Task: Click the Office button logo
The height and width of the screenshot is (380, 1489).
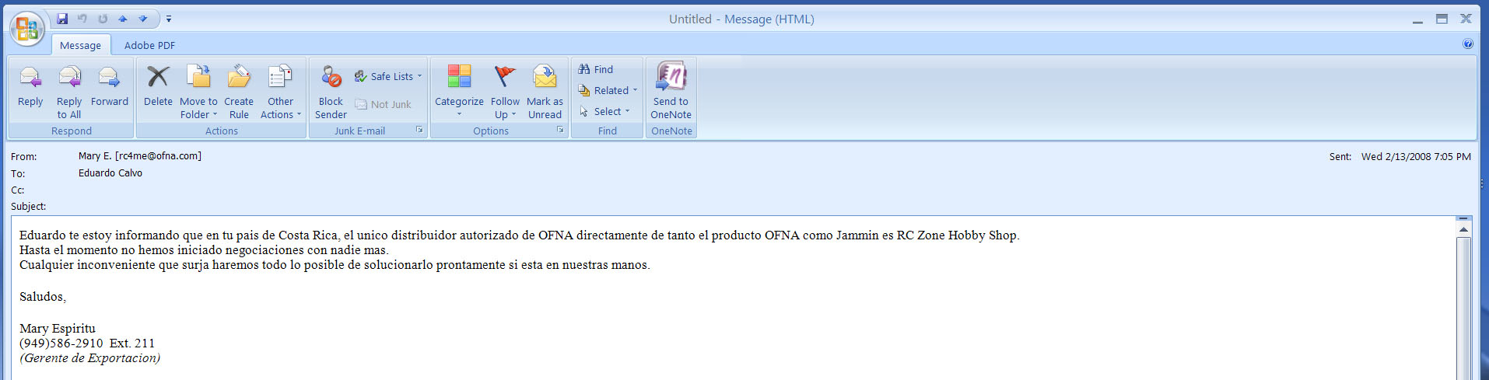Action: 26,29
